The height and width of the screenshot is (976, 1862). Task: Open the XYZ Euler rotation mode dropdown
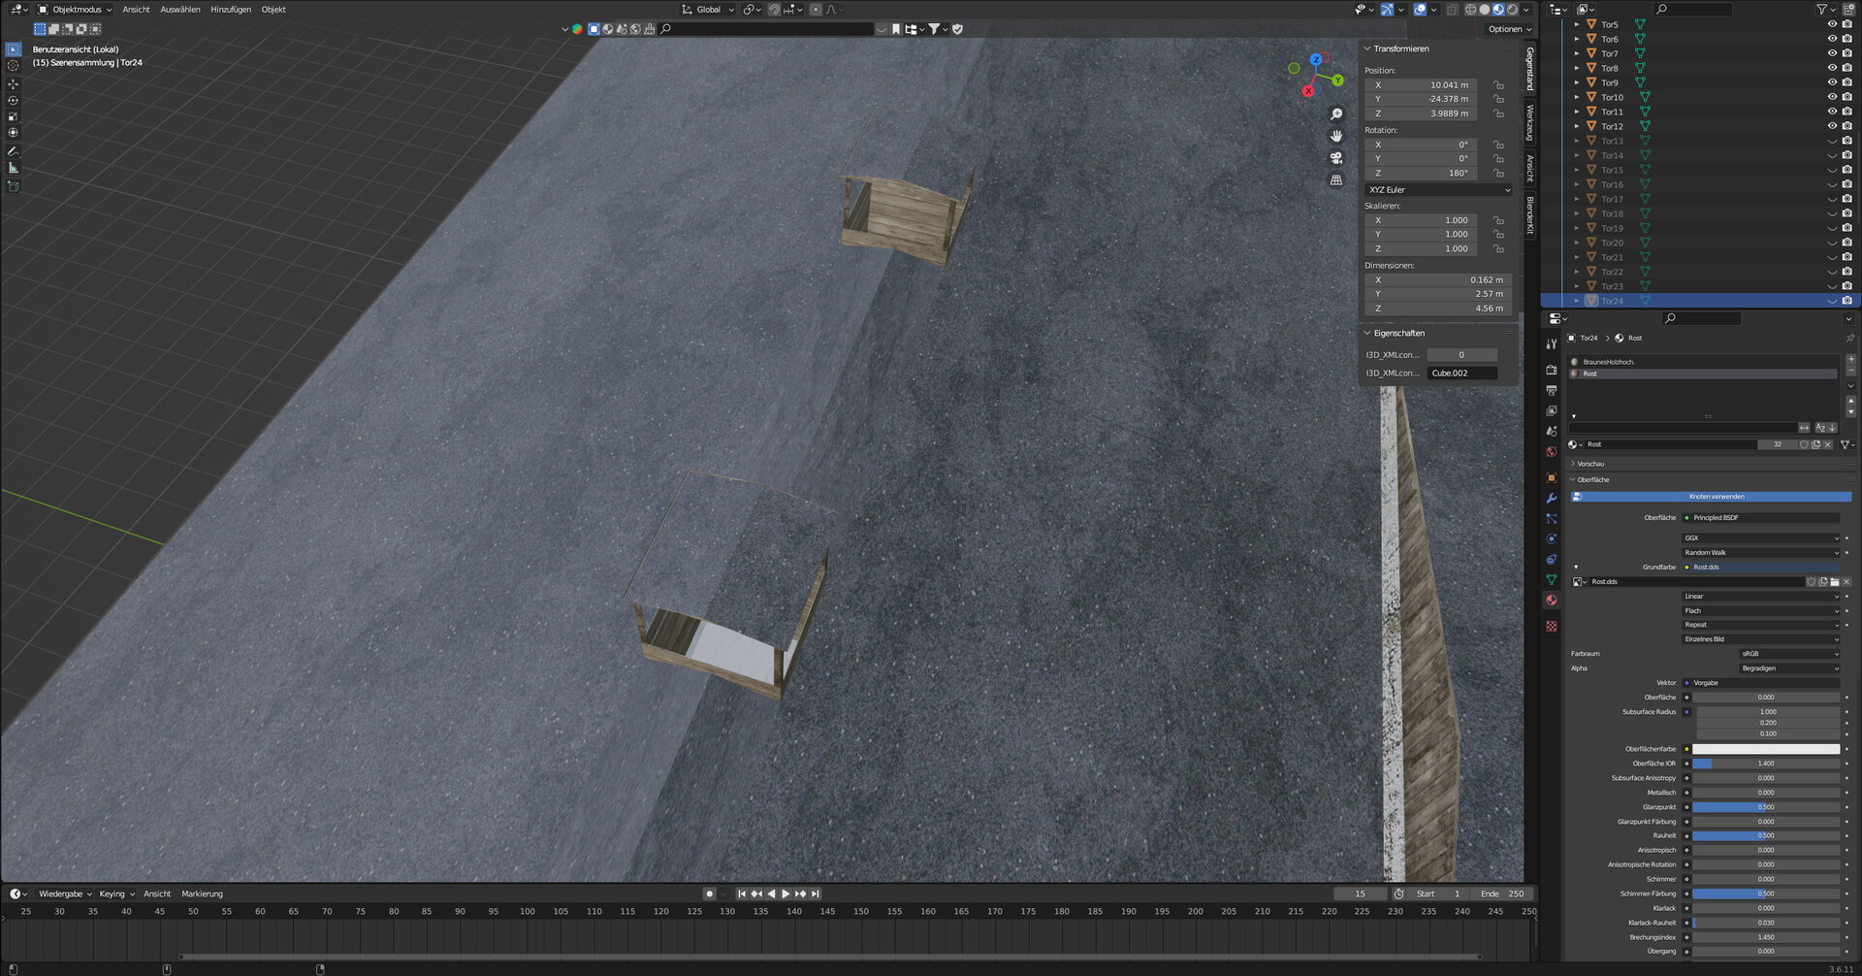[1438, 190]
